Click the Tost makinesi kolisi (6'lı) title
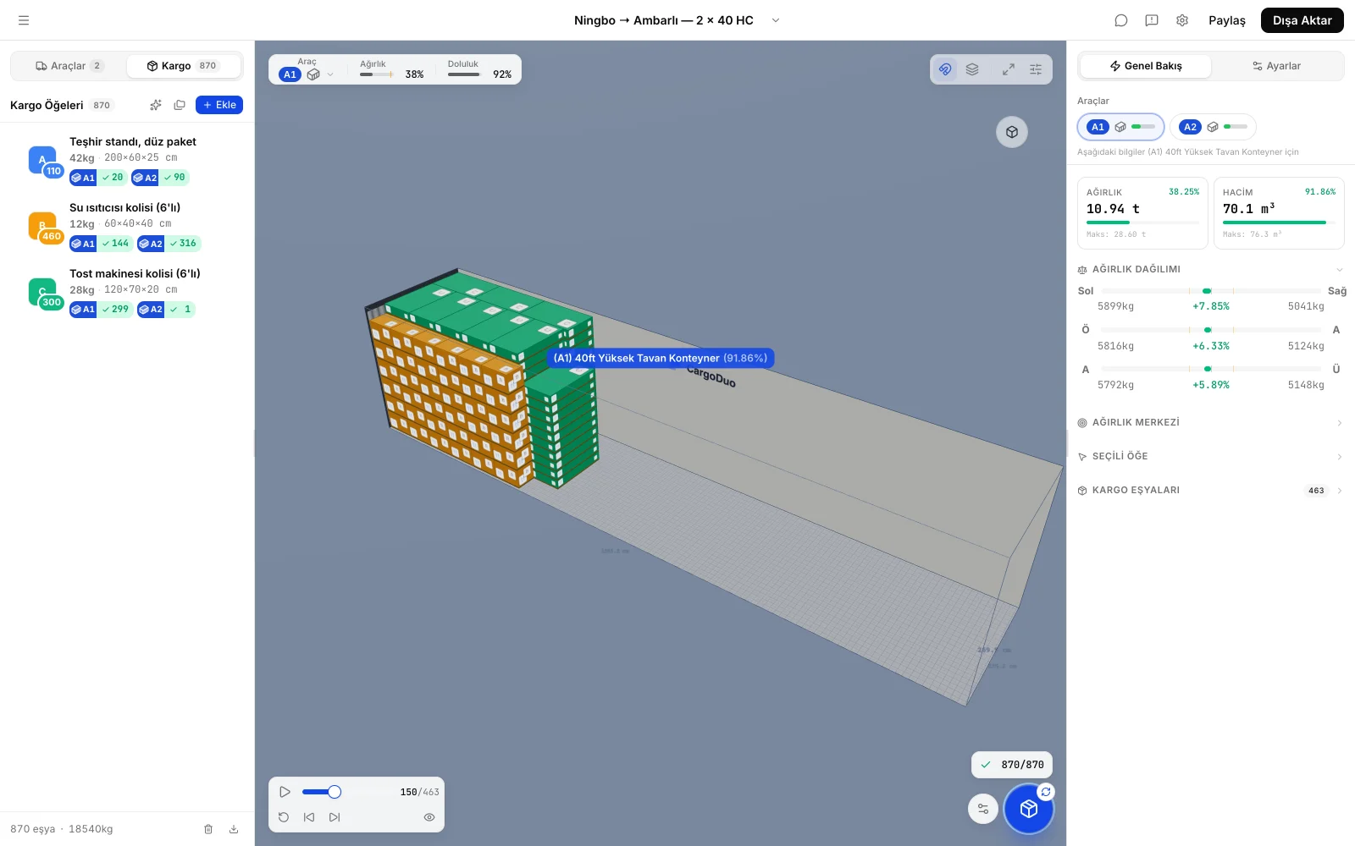The width and height of the screenshot is (1355, 846). (x=135, y=274)
